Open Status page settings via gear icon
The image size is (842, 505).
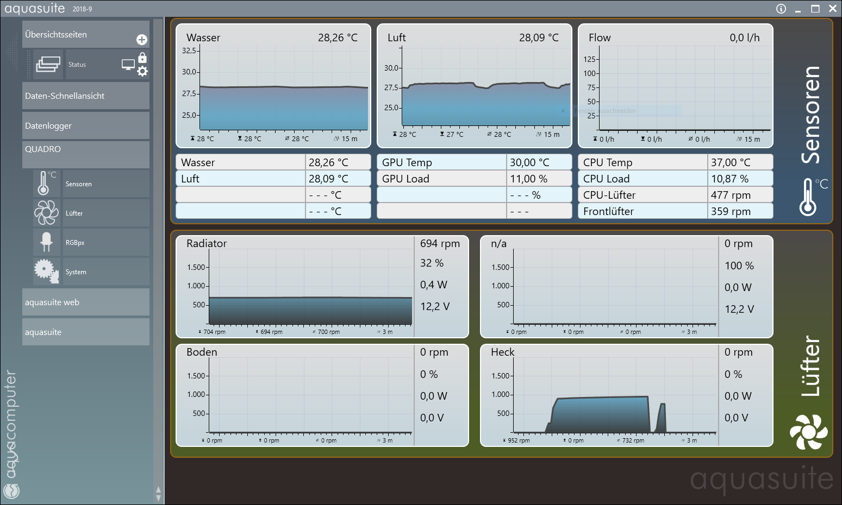pyautogui.click(x=142, y=71)
